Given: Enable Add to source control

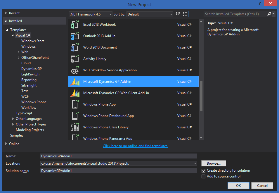Looking at the screenshot, I should [203, 176].
